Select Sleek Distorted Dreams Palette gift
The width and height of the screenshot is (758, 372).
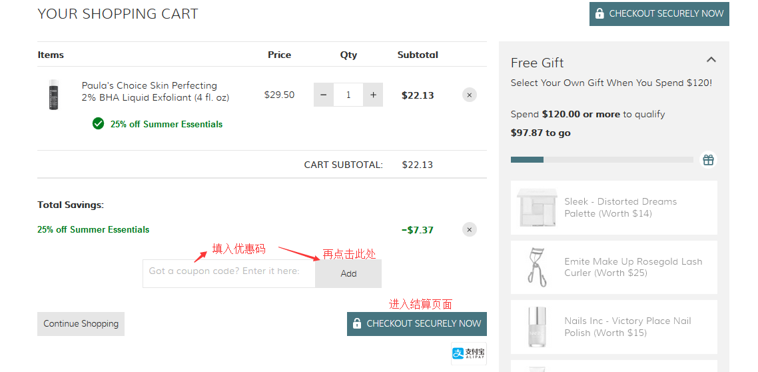(613, 207)
